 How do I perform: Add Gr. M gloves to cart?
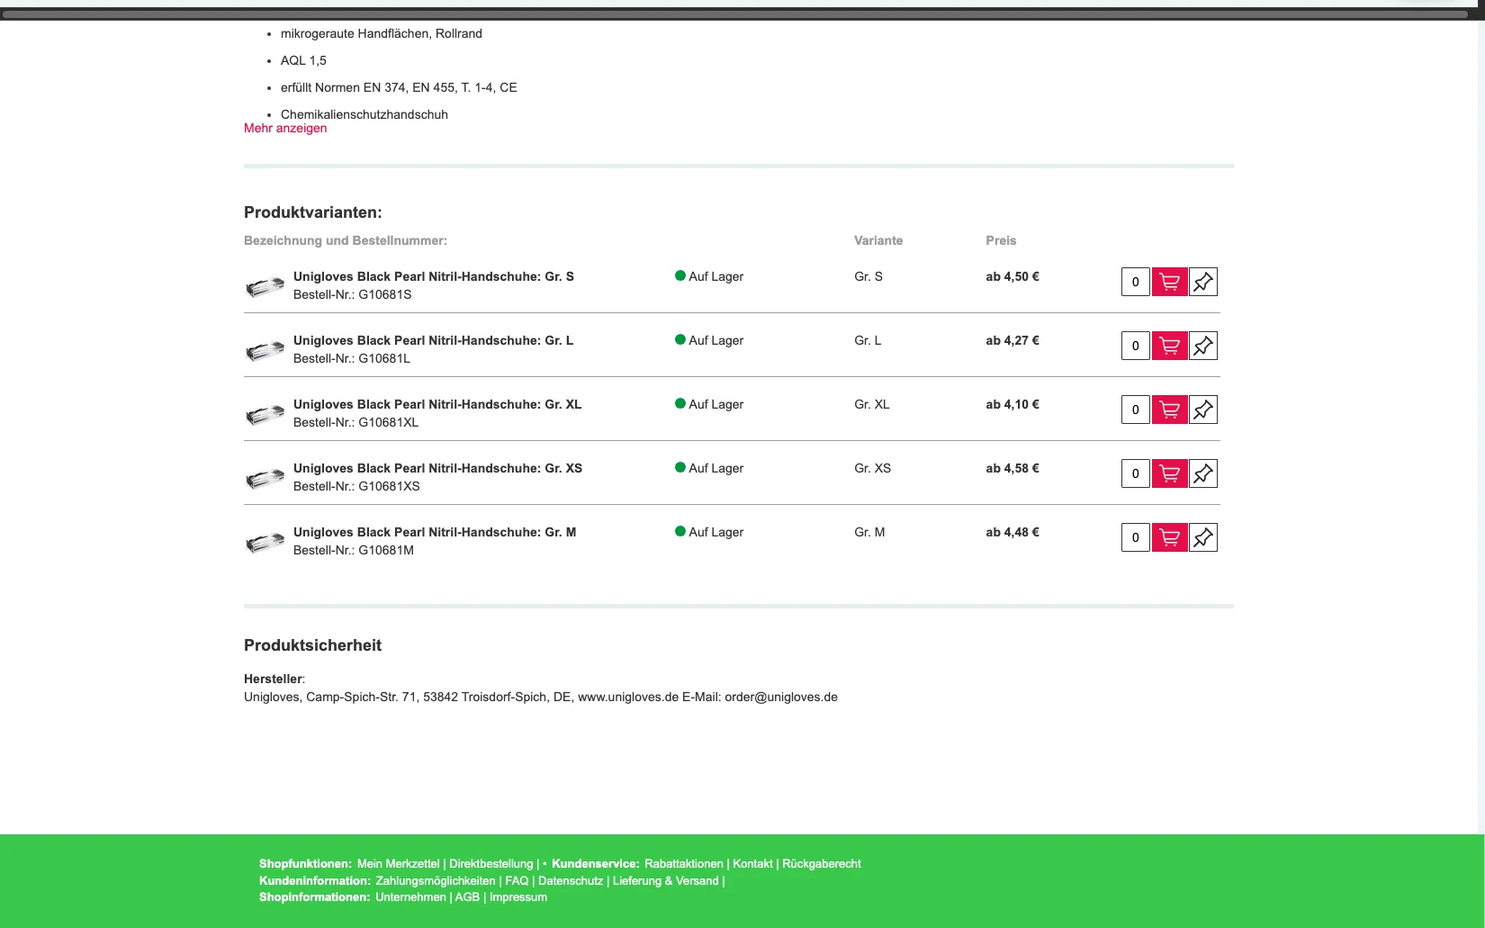point(1169,537)
